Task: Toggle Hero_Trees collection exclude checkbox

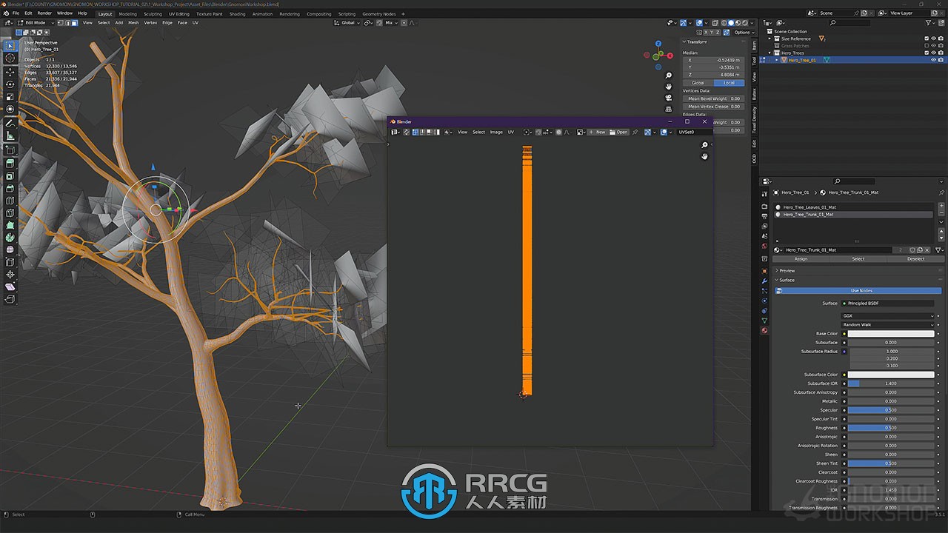Action: point(927,53)
